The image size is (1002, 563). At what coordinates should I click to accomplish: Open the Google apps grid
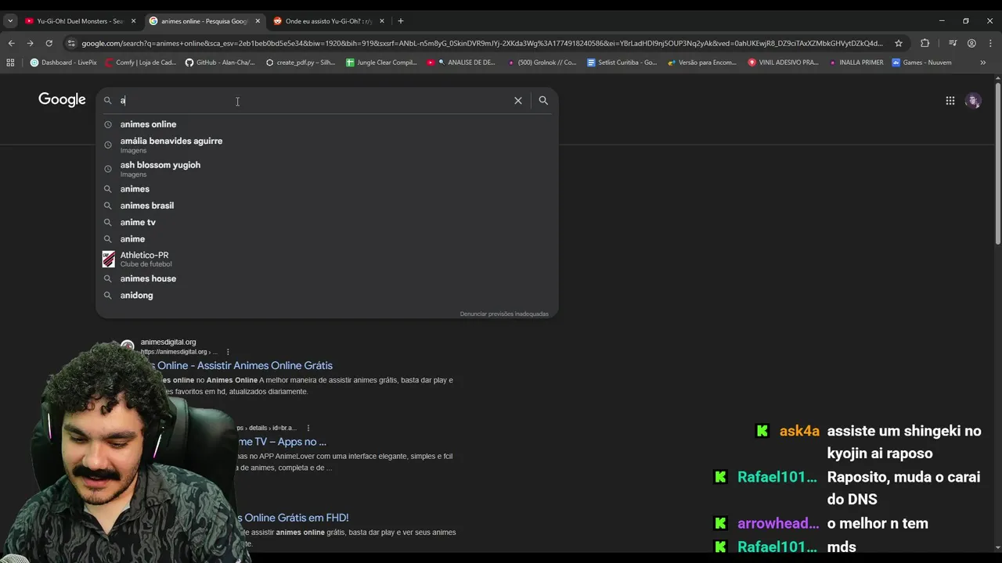coord(950,100)
